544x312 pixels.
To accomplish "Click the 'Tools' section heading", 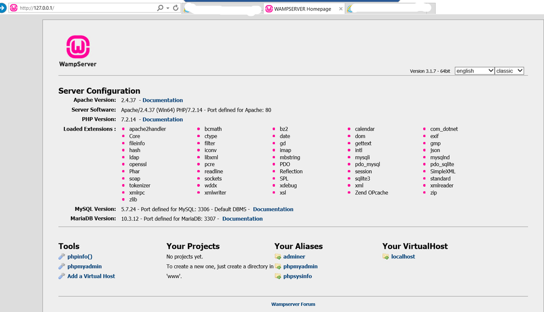I will coord(69,246).
